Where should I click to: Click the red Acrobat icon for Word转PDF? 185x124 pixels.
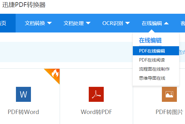[x=96, y=94]
